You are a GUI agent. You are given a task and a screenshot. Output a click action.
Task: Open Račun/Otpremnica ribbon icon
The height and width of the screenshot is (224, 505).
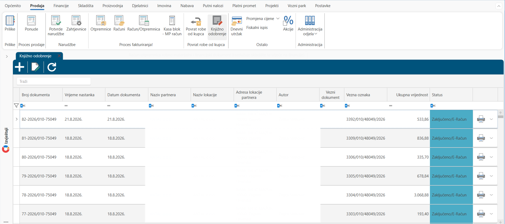[144, 23]
